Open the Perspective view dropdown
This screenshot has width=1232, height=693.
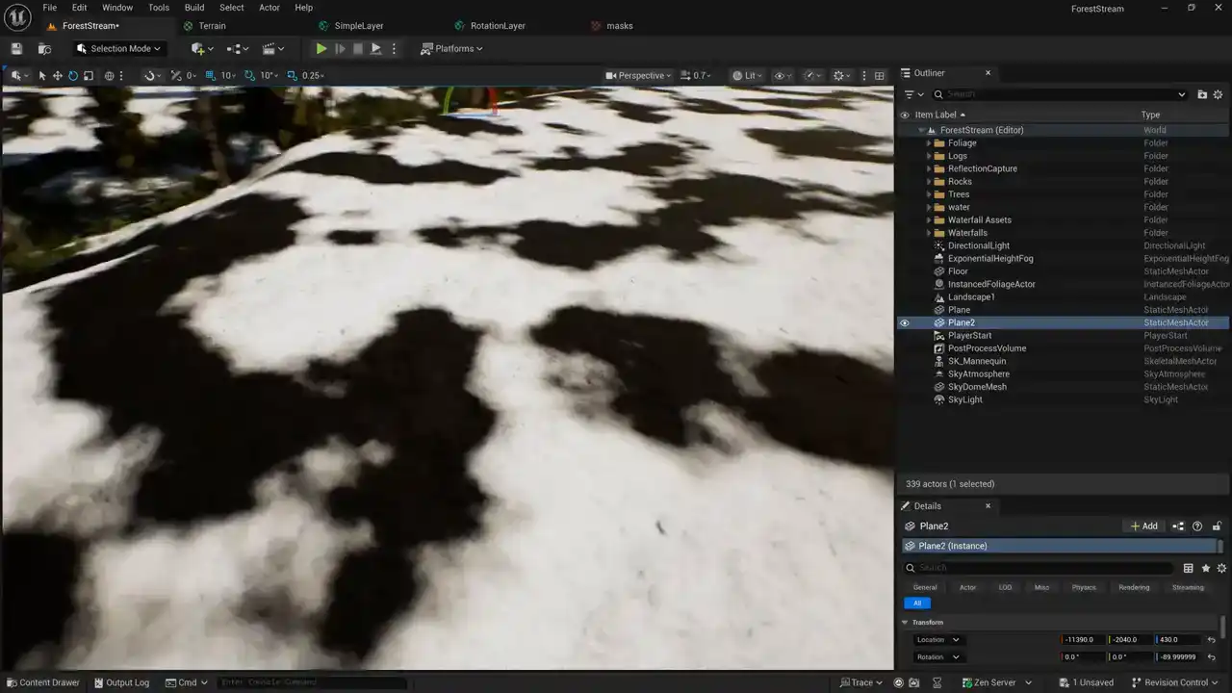[639, 76]
